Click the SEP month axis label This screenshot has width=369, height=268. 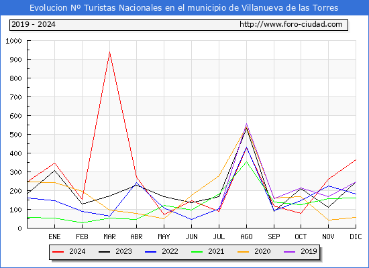pos(274,237)
